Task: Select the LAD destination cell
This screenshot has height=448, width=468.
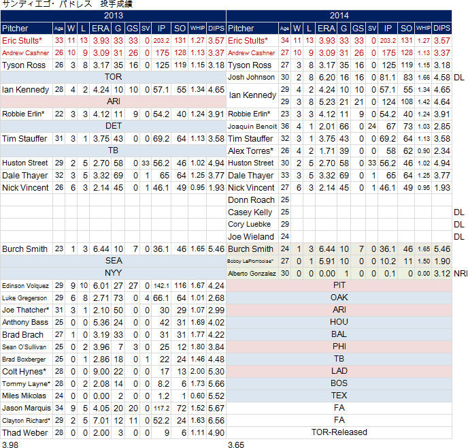Action: (339, 371)
